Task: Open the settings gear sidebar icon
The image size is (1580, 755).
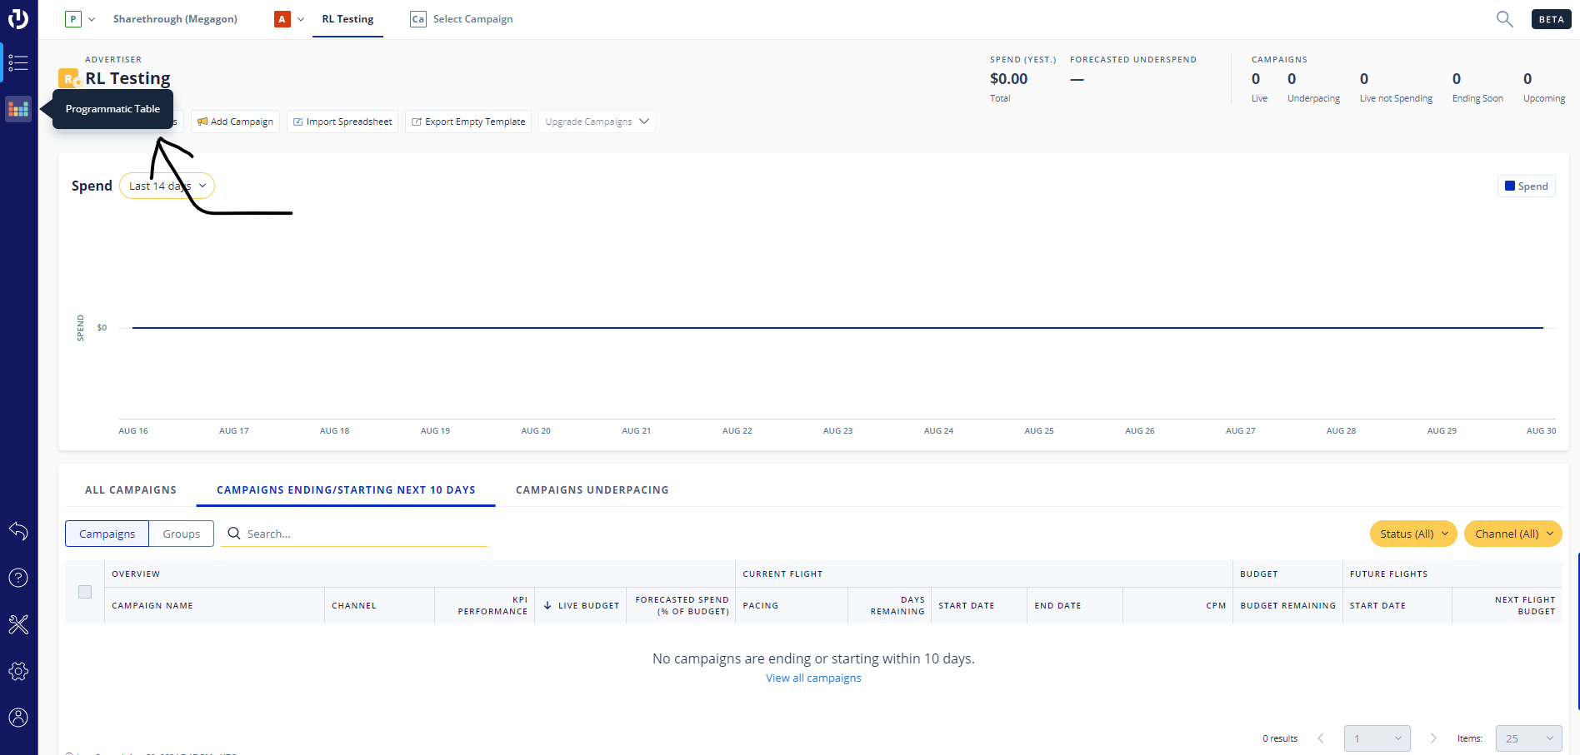Action: 18,671
